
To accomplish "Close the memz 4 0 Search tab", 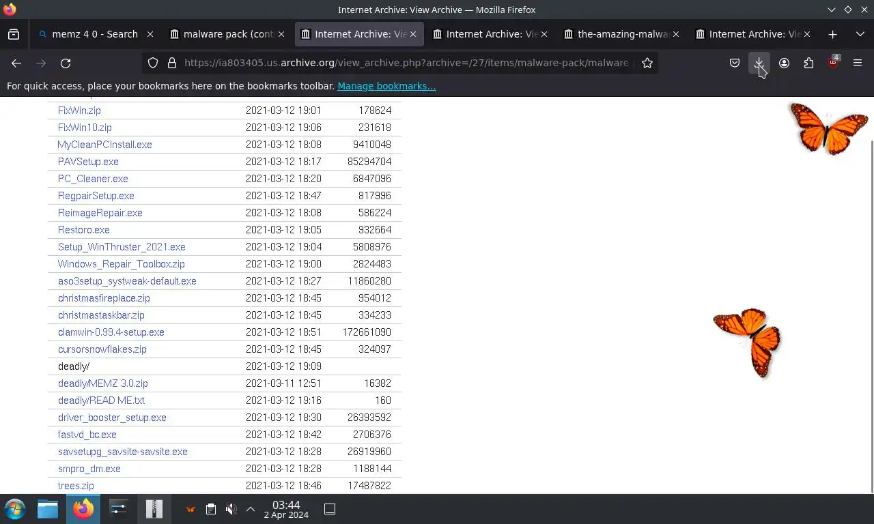I will [150, 34].
